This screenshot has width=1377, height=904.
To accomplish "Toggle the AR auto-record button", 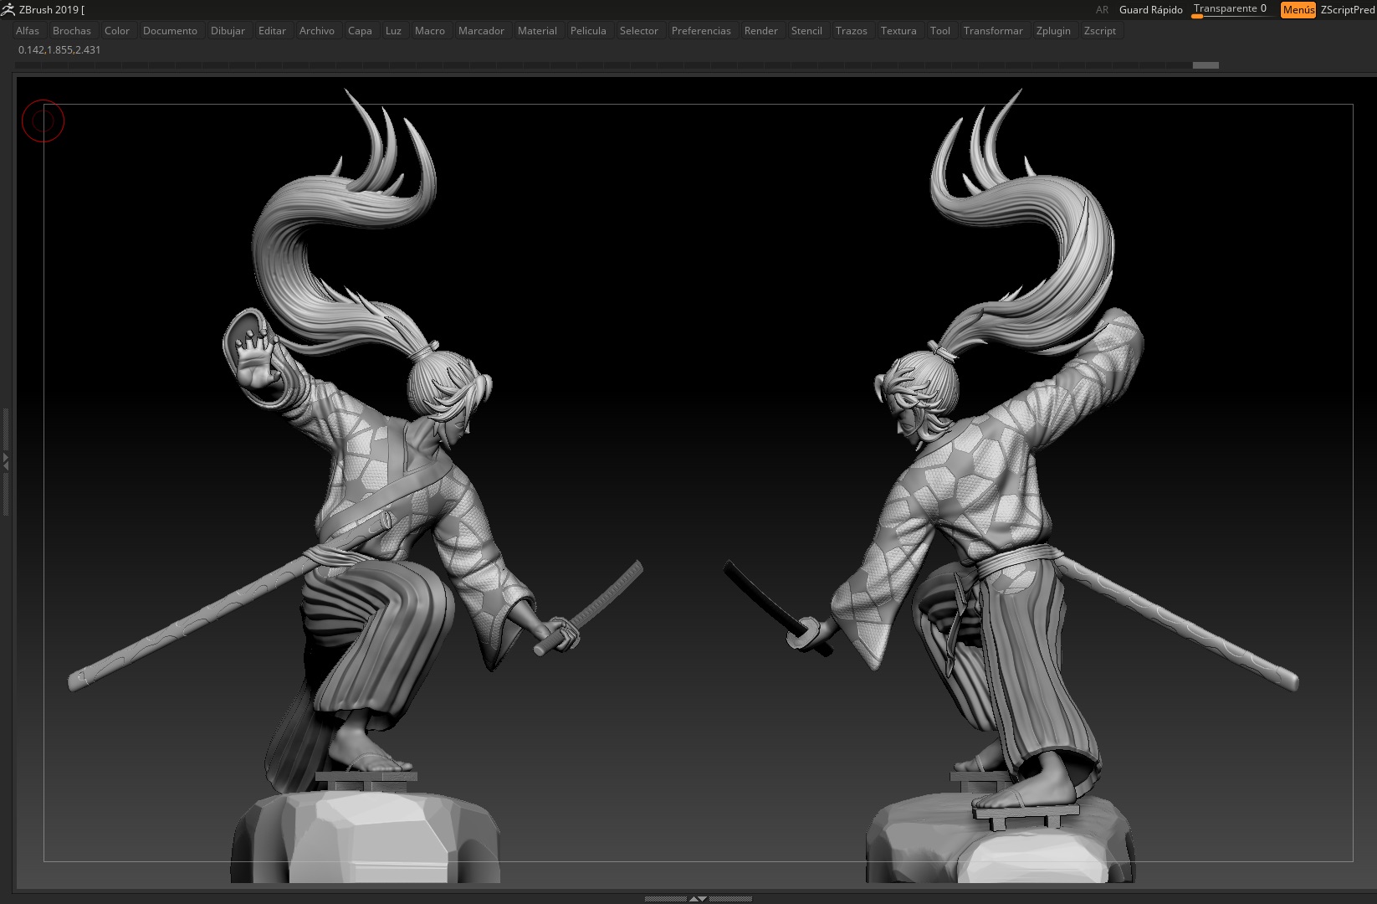I will tap(1102, 10).
